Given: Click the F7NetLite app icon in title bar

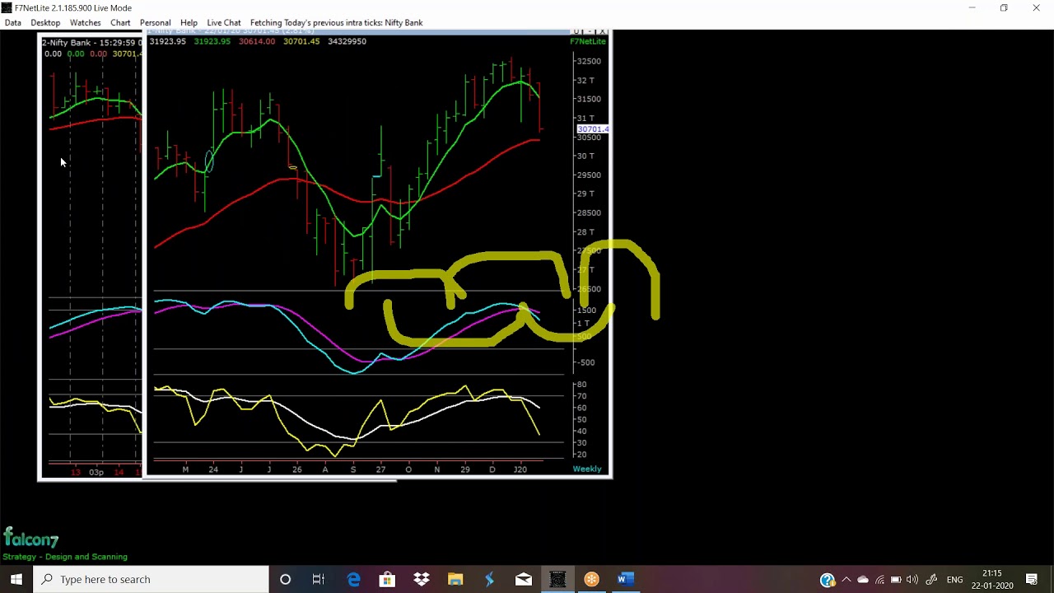Looking at the screenshot, I should 7,7.
